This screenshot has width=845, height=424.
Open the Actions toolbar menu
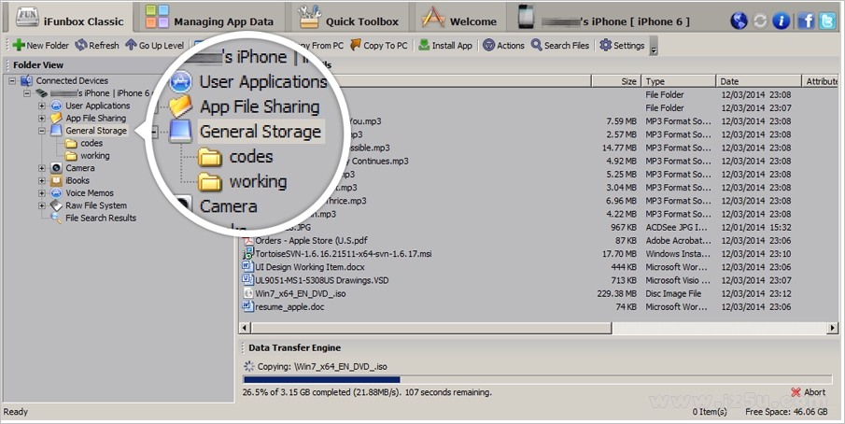pyautogui.click(x=504, y=45)
